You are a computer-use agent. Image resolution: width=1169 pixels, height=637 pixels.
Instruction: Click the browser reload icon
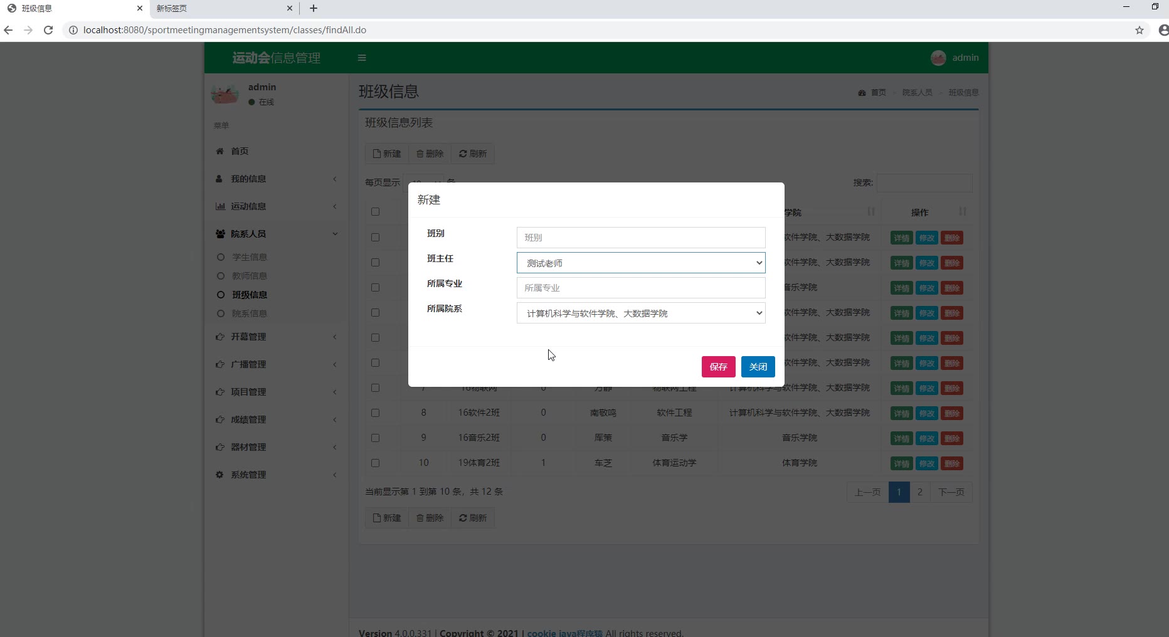pos(48,30)
